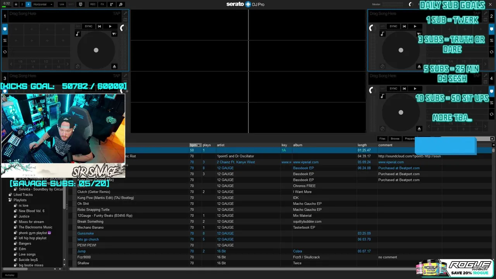
Task: Click SYNC on deck 1
Action: 89,26
